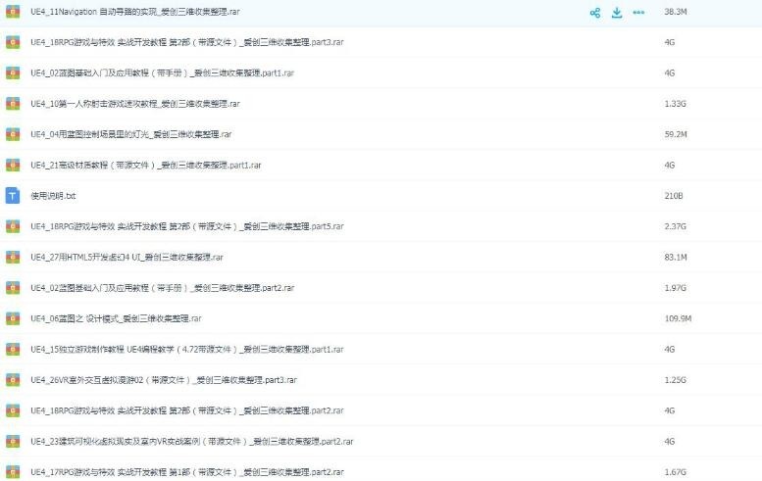Click 4G size of UE4_23 part2.rar row
The width and height of the screenshot is (762, 481).
[x=670, y=441]
